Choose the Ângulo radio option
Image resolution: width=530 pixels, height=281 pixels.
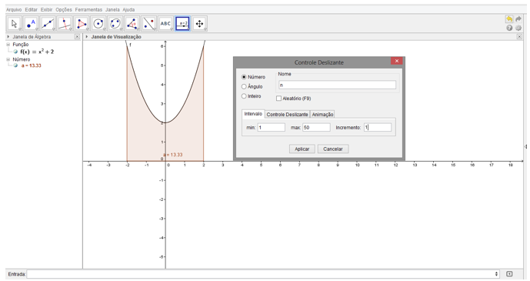pyautogui.click(x=244, y=86)
